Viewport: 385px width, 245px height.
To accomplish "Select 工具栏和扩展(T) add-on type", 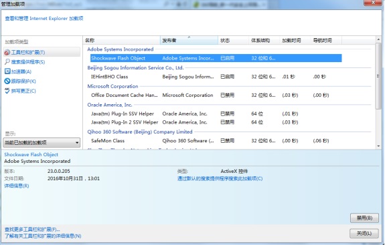I will tap(42, 52).
